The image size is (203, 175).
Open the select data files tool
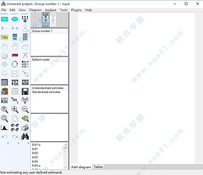5,82
